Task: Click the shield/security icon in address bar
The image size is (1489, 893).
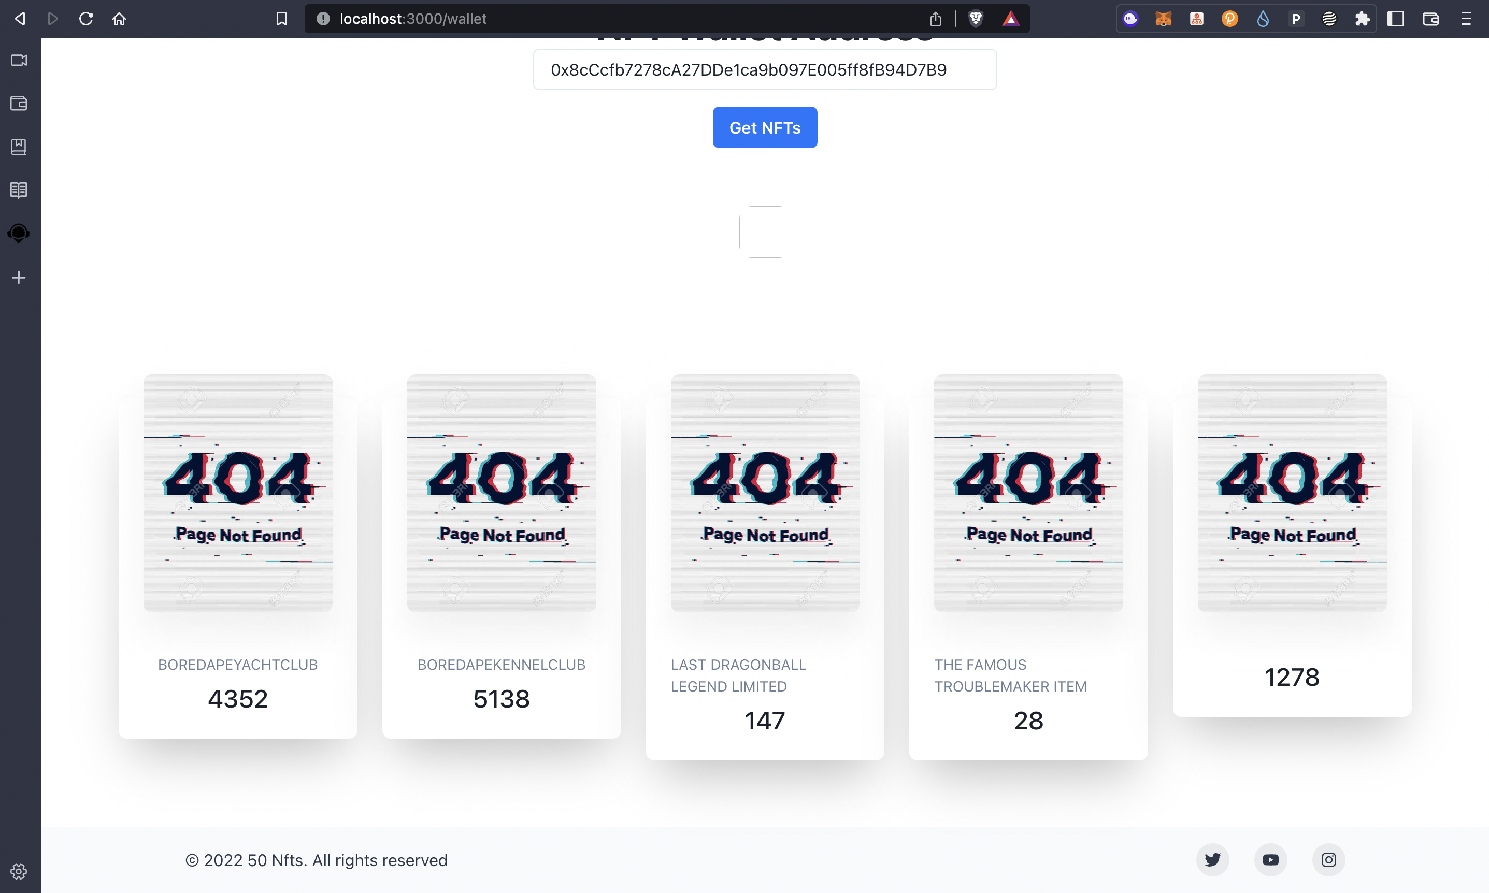Action: click(x=973, y=18)
